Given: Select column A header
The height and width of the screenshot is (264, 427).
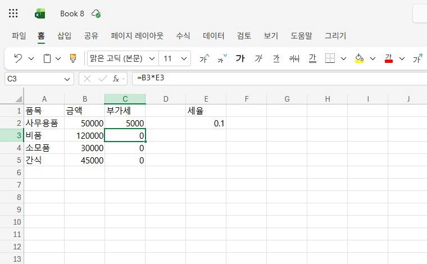Looking at the screenshot, I should 44,99.
